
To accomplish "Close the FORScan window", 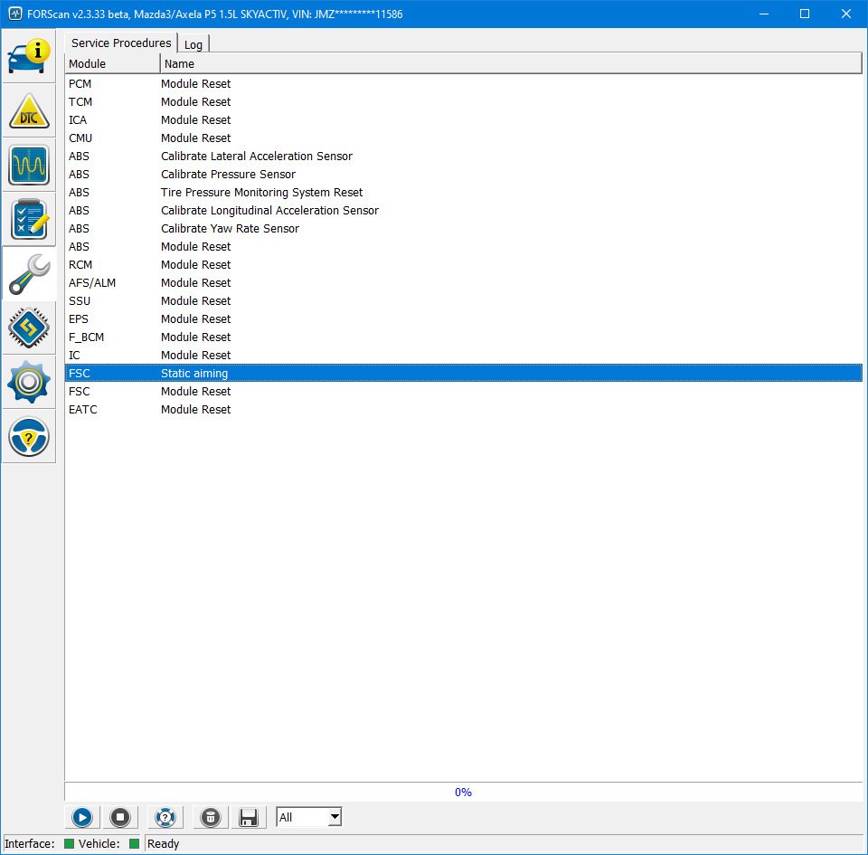I will pos(846,14).
